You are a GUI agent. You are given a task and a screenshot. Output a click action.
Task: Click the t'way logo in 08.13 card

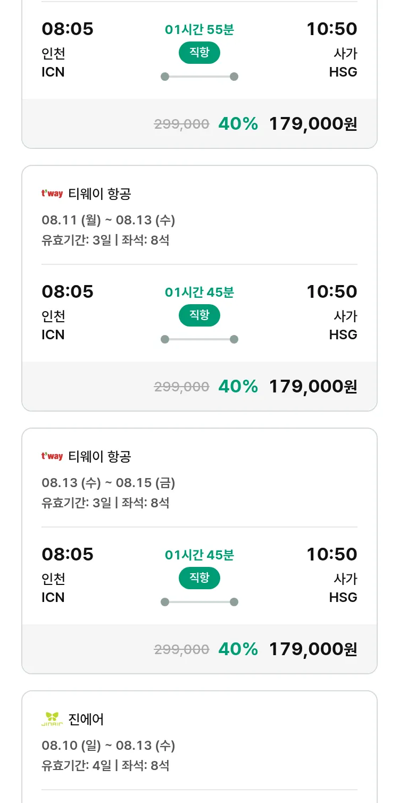52,456
